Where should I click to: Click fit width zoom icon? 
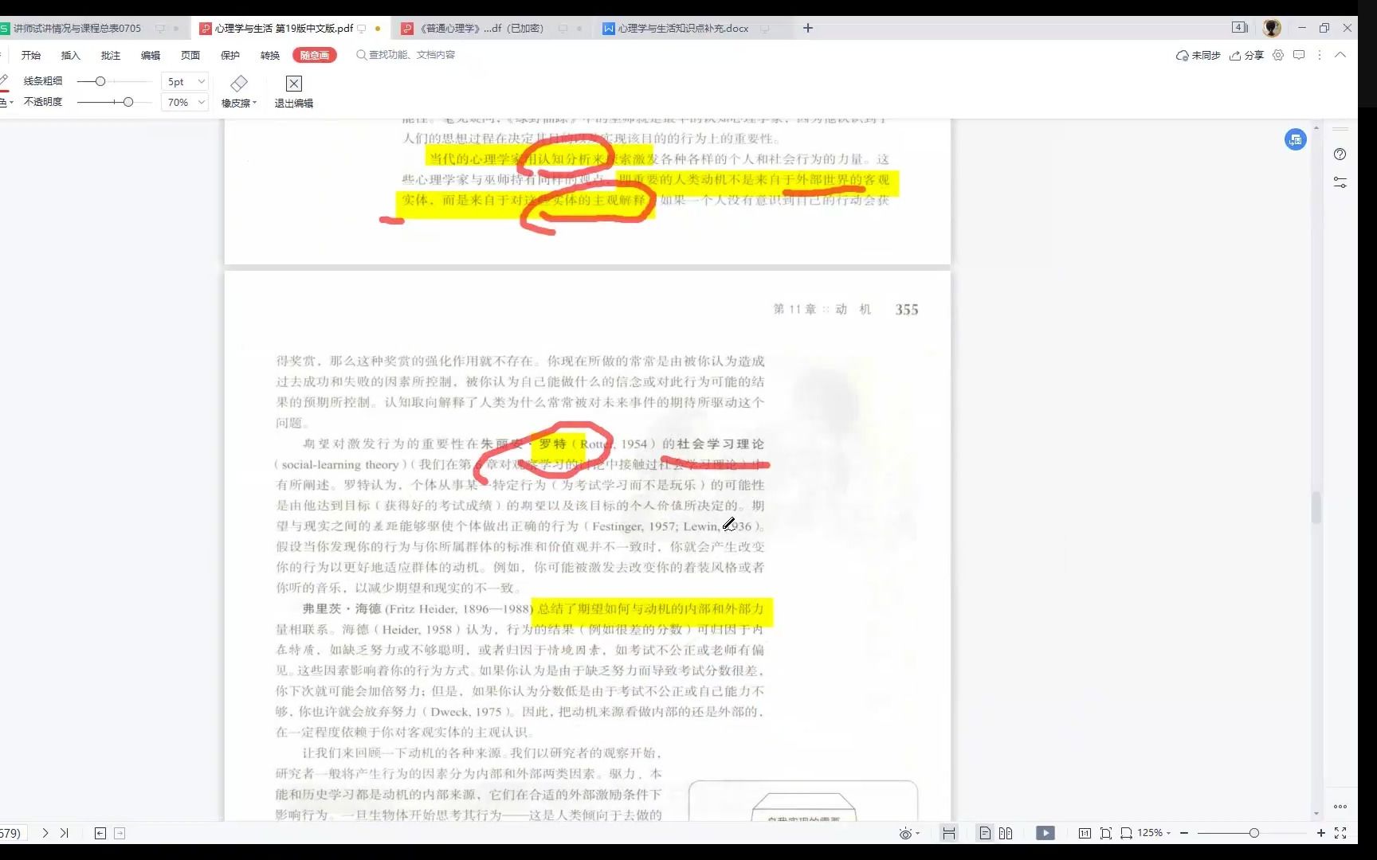point(1126,833)
